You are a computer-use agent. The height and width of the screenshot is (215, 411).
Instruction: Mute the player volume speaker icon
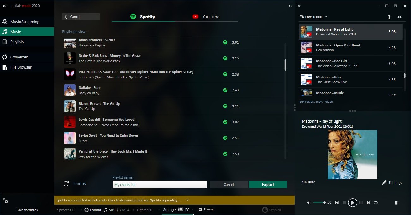[x=309, y=203]
